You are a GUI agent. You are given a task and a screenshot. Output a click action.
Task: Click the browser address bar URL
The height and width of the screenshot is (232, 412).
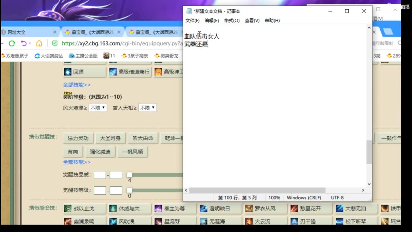coord(122,43)
